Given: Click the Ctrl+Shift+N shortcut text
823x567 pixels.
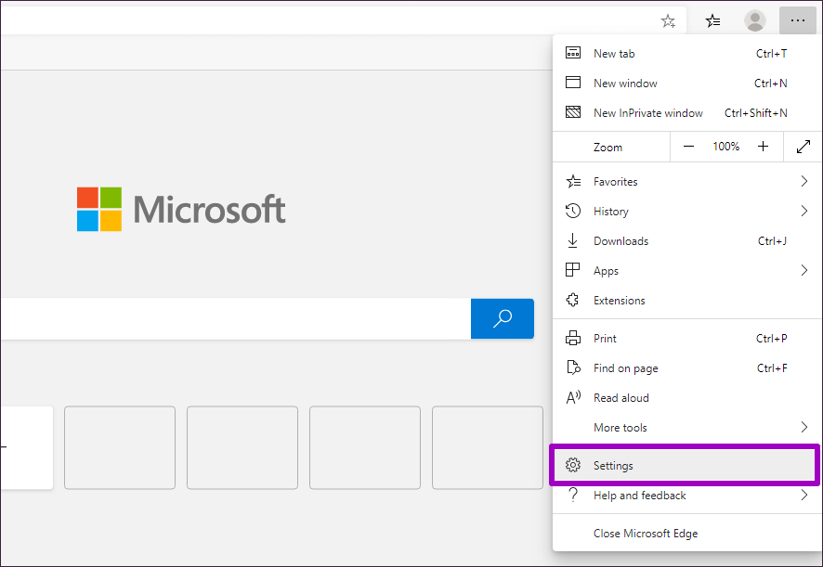Looking at the screenshot, I should point(756,113).
